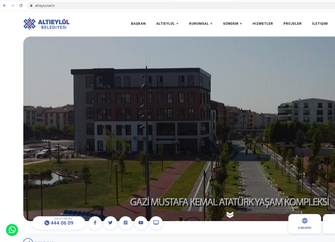Viewport: 335px width, 242px height.
Task: Open the Instagram profile icon
Action: point(126,223)
